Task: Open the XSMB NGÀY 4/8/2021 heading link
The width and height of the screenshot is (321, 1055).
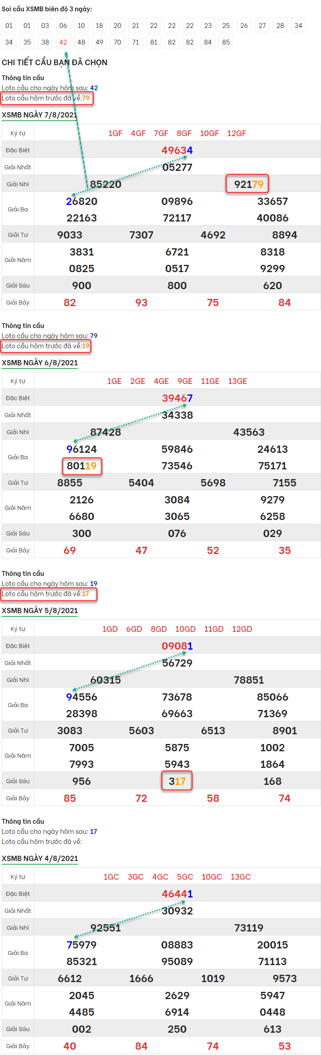Action: tap(40, 858)
